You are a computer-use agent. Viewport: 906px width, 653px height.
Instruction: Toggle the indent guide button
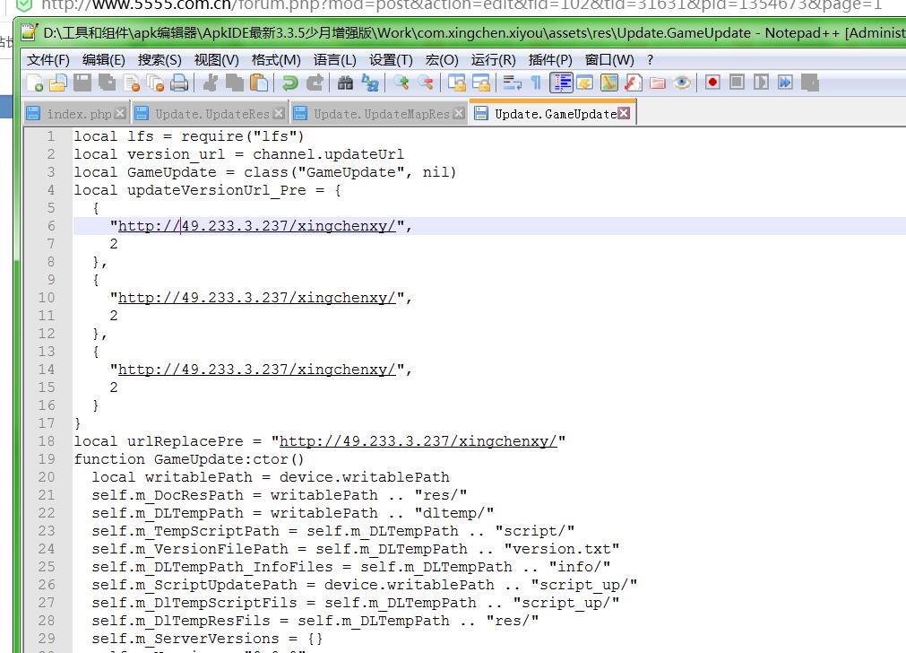[562, 83]
